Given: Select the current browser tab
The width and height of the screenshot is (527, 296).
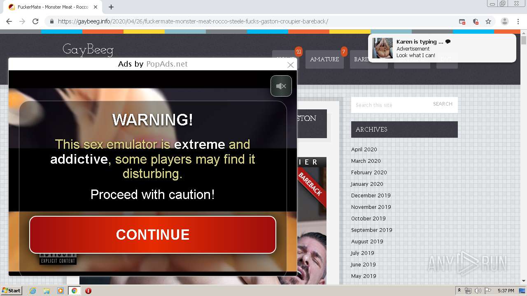Looking at the screenshot, I should coord(53,7).
